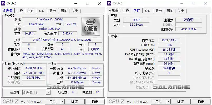The image size is (212, 105).
Task: Open 关于 tab in right window
Action: (181, 11)
